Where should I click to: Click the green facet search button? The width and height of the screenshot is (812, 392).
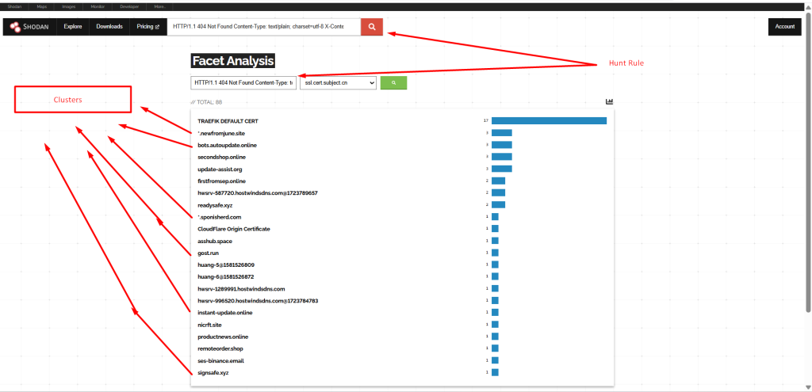[393, 82]
